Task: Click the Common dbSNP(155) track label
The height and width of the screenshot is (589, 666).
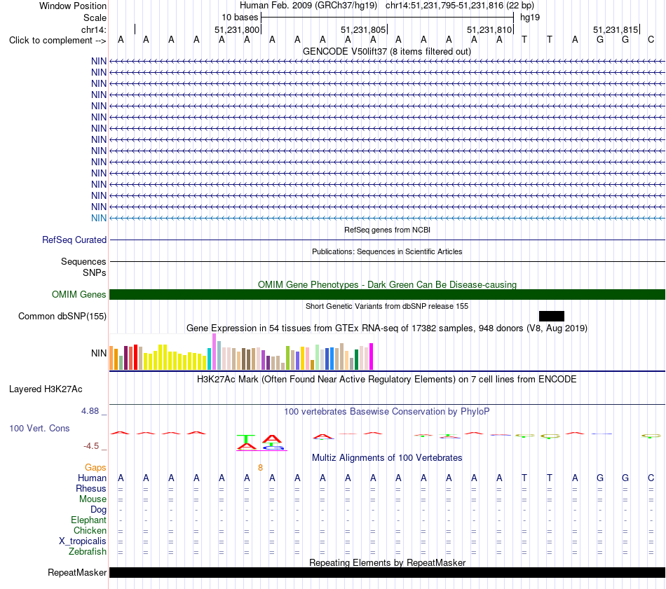Action: point(62,316)
